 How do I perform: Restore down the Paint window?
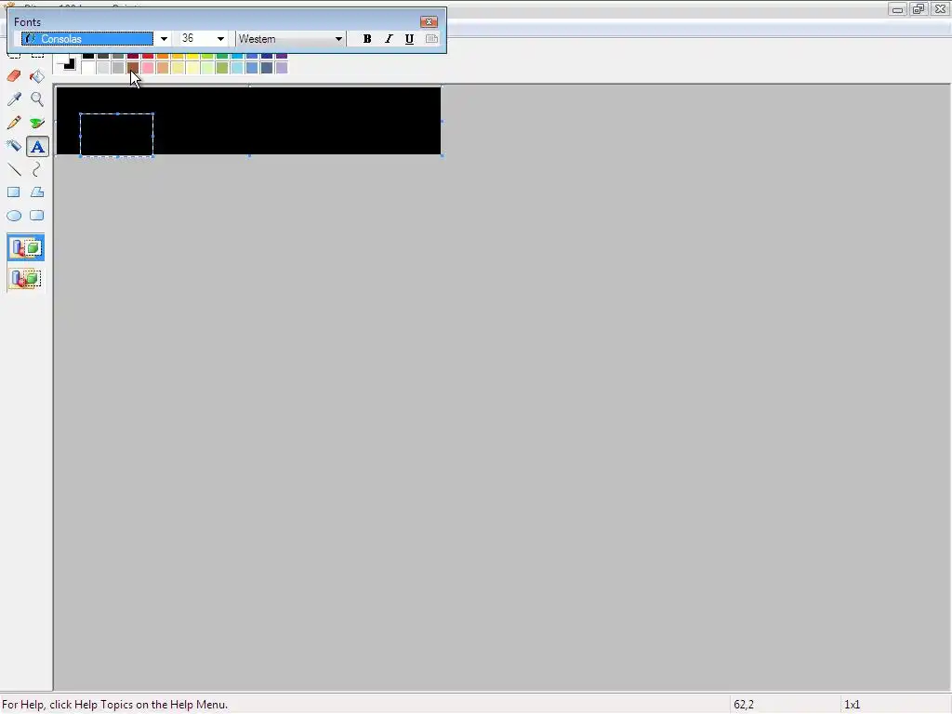tap(918, 9)
